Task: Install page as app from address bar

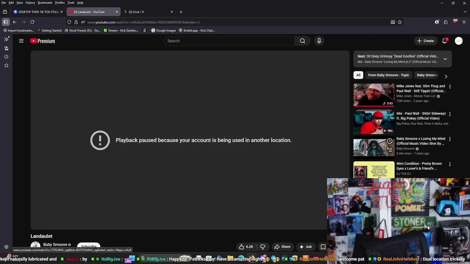Action: (393, 22)
